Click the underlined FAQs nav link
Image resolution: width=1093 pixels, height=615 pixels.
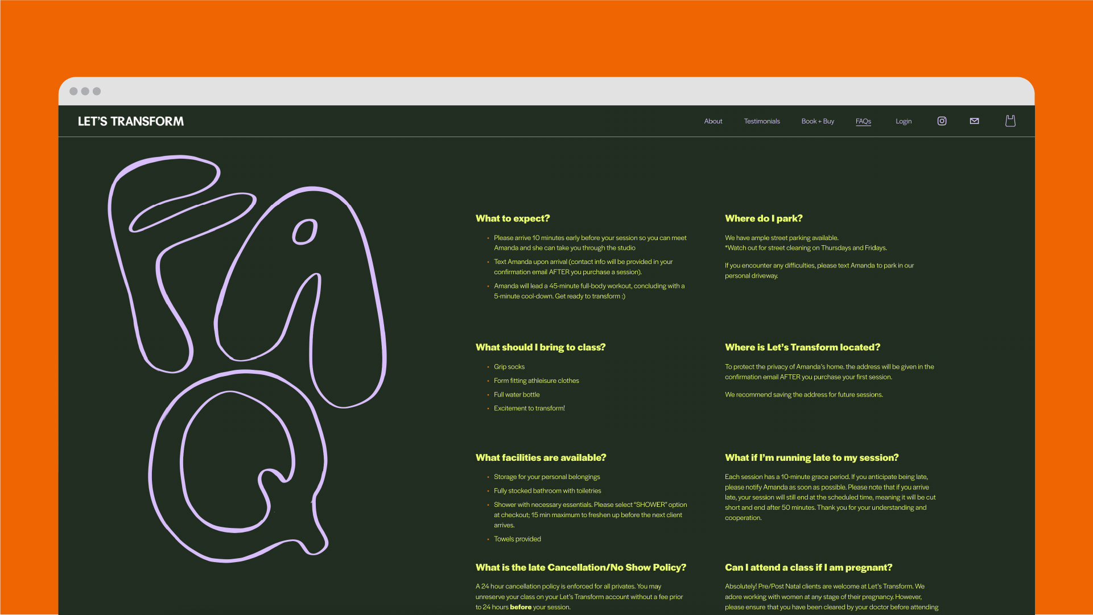[863, 121]
